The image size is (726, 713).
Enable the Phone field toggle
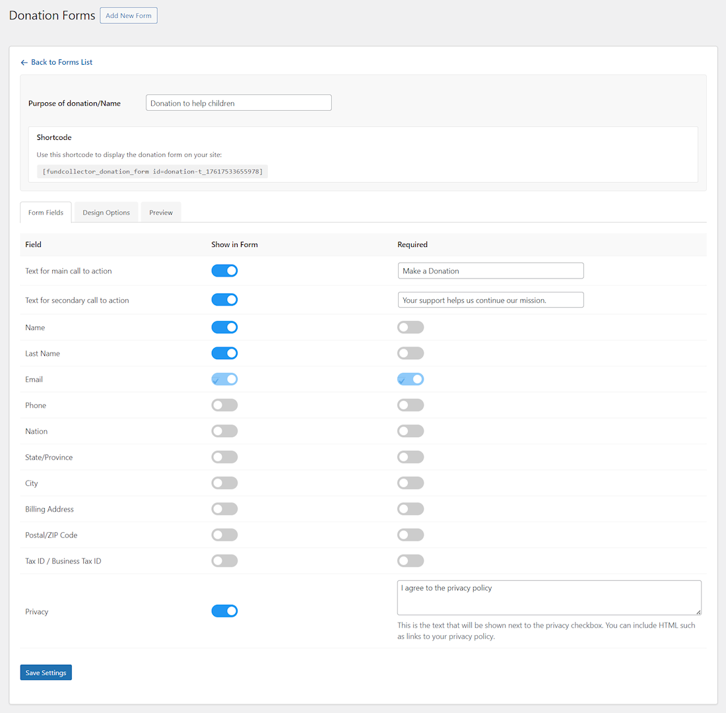(224, 405)
